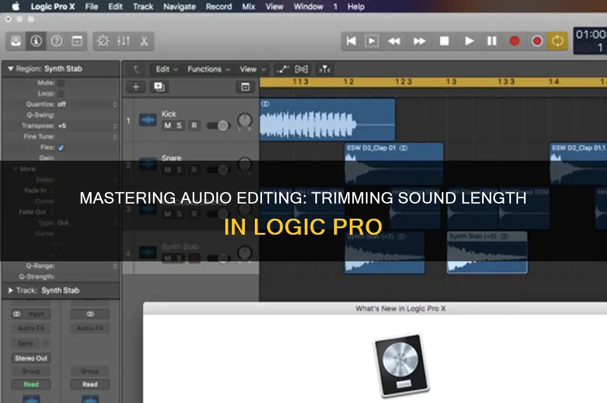The width and height of the screenshot is (607, 403).
Task: Click bar 13 on the ruler
Action: (451, 82)
